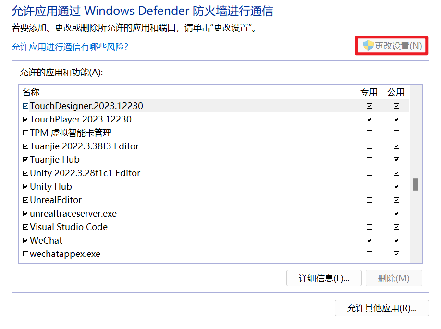Toggle Unity 2022.3.28f1c1 Editor name checkbox
Viewport: 441px width, 329px height.
pyautogui.click(x=25, y=173)
